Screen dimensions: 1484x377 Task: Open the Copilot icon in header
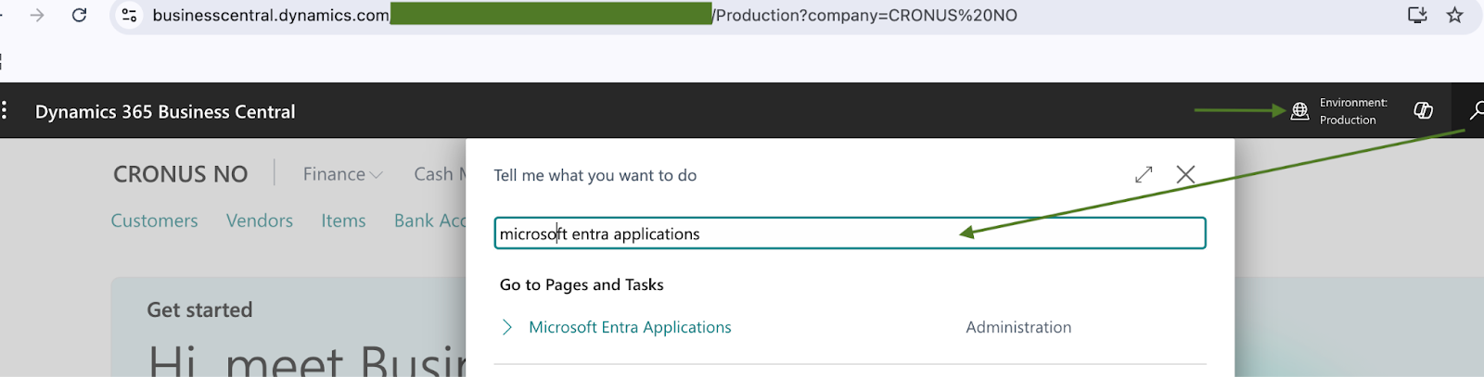point(1423,111)
